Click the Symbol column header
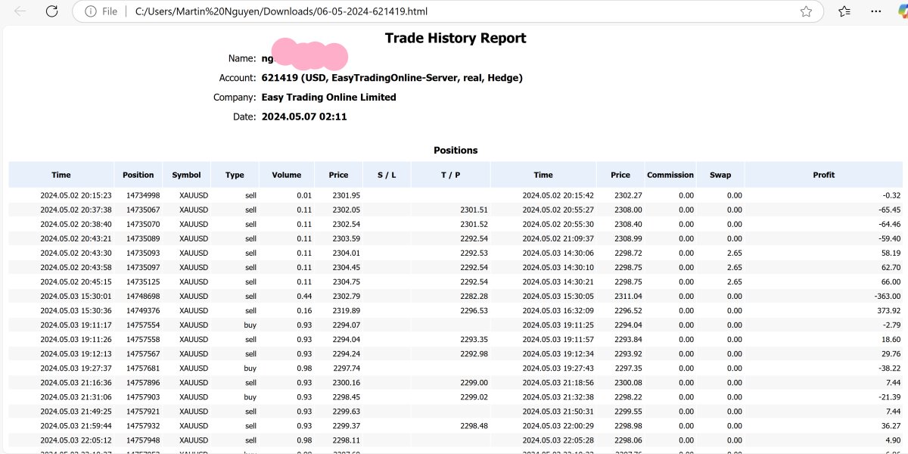 point(186,175)
